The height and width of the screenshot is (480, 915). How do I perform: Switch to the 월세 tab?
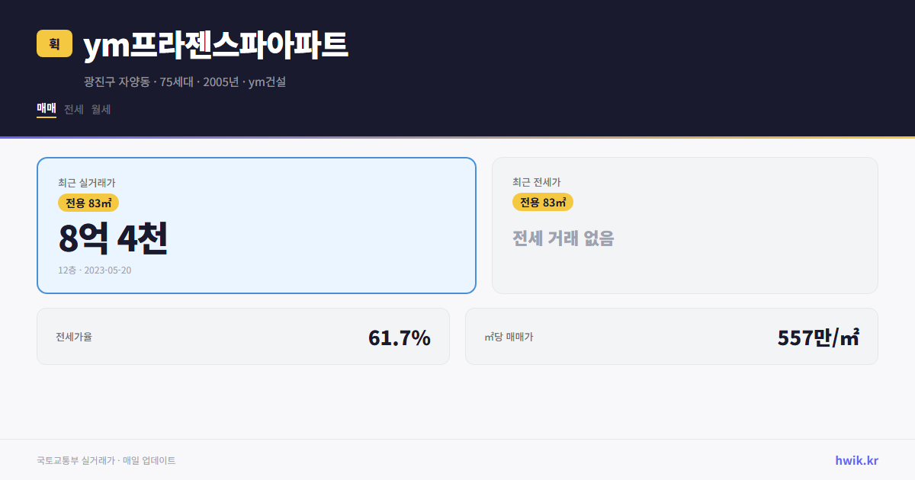coord(99,109)
